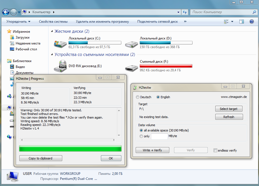The image size is (259, 186).
Task: Click the log scroll up arrow
Action: [119, 110]
